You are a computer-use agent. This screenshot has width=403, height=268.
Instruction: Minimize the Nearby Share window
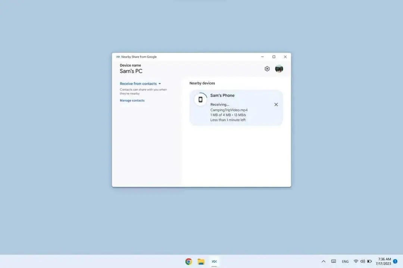click(262, 57)
